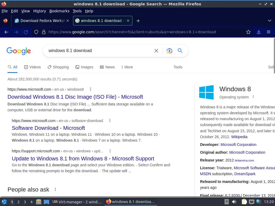Open the History menu
Image resolution: width=275 pixels, height=206 pixels.
pos(40,11)
